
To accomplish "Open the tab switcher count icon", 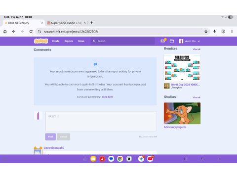I will (x=223, y=31).
